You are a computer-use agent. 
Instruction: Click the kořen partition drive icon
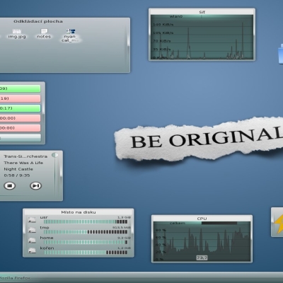coord(32,250)
